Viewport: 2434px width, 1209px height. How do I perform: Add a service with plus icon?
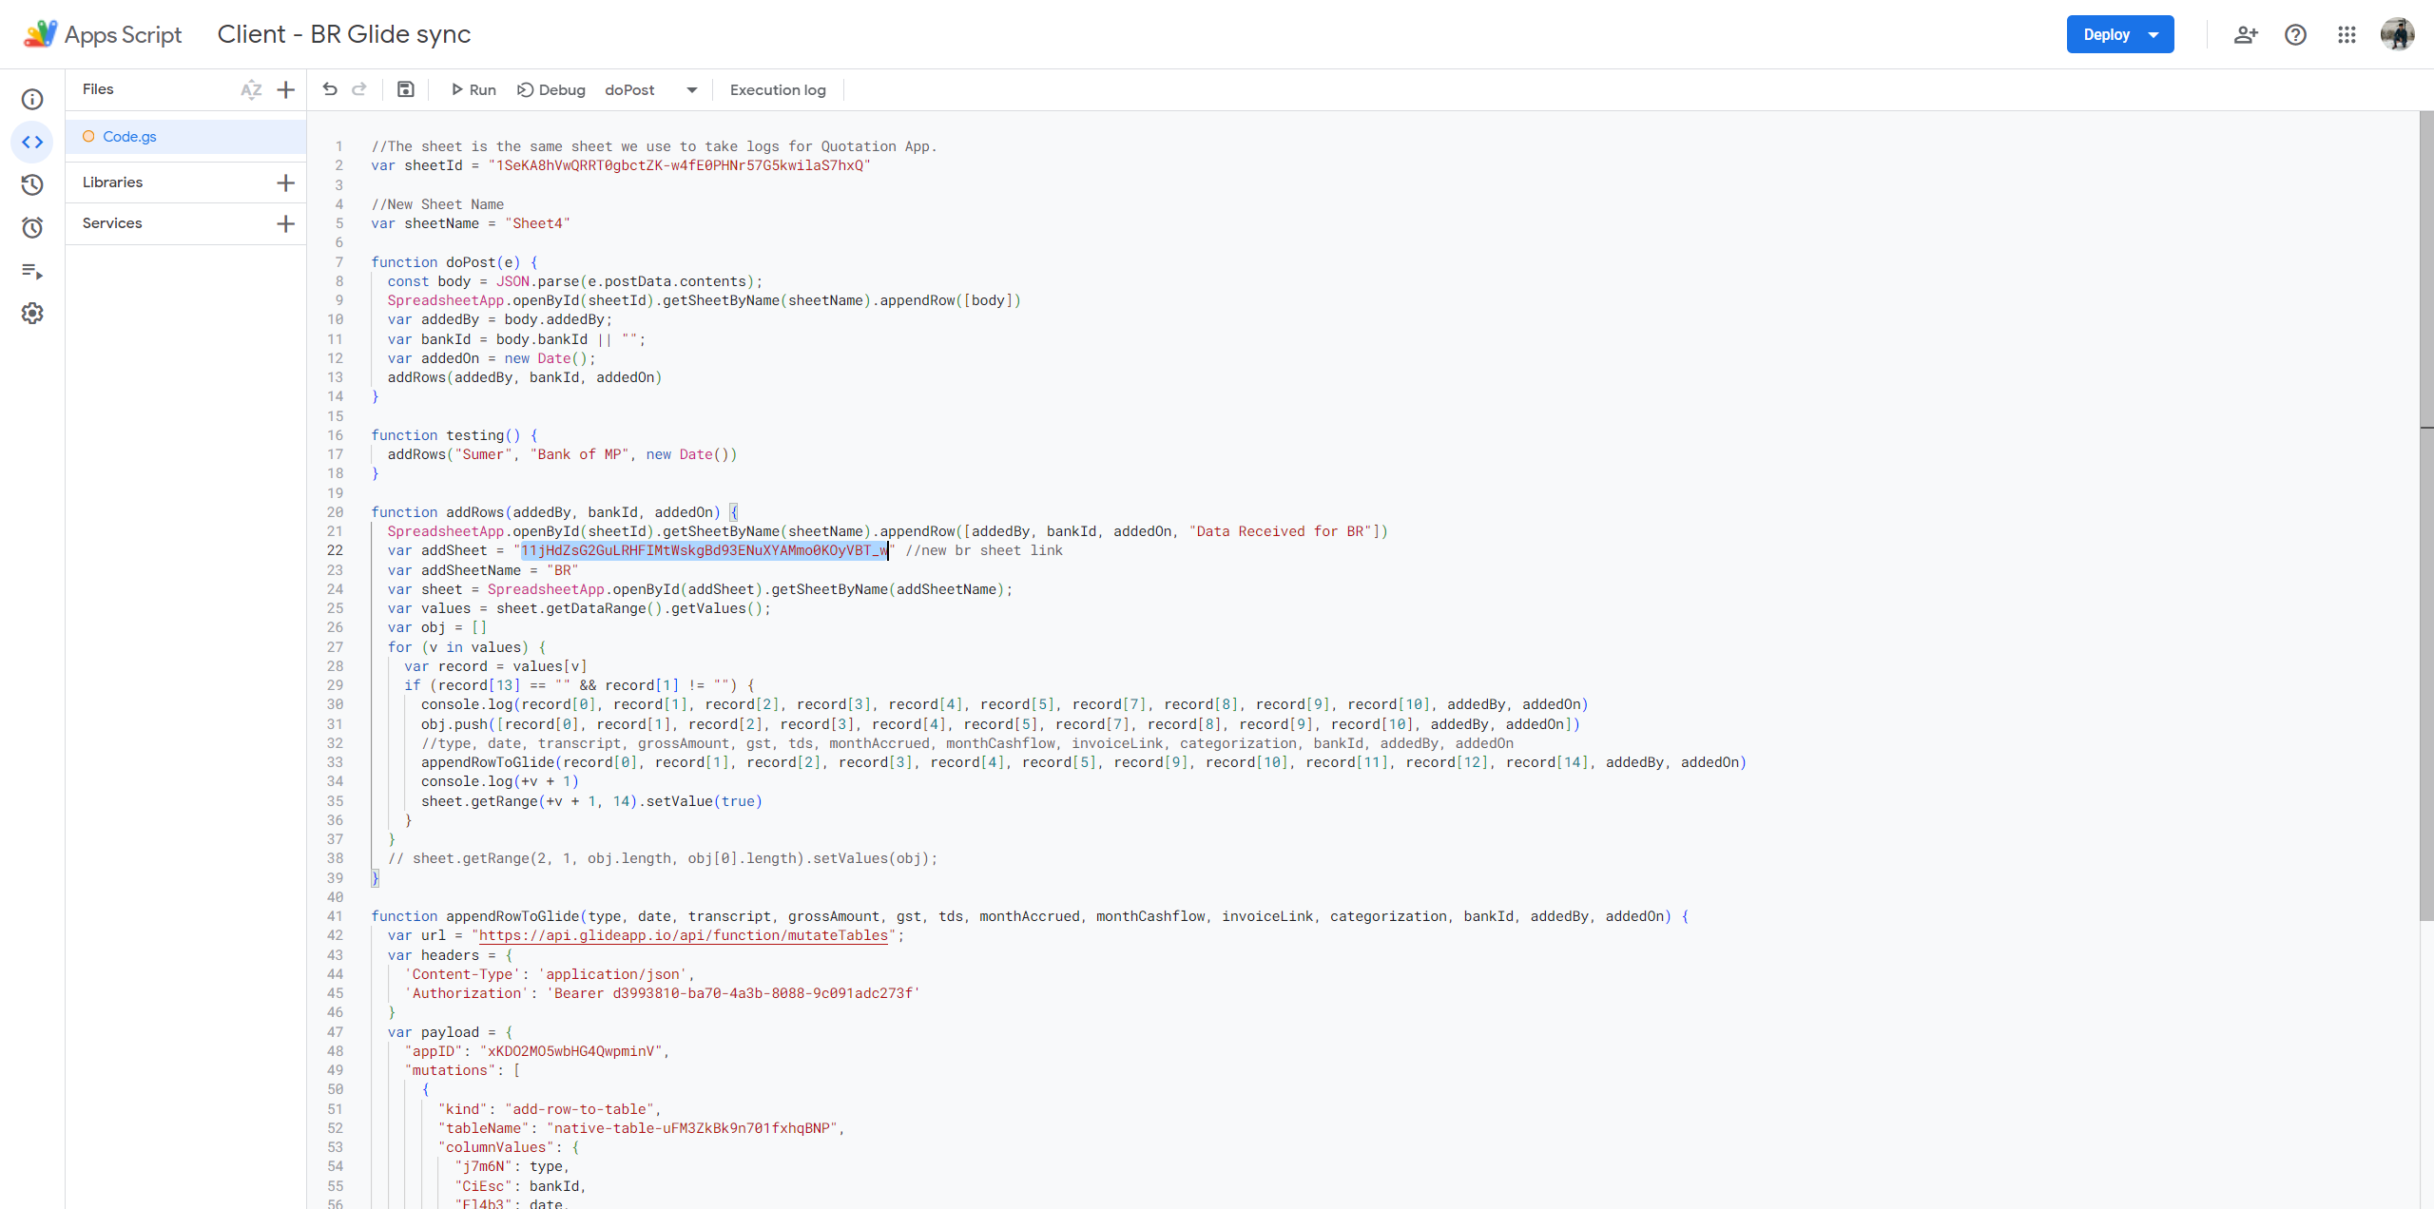point(285,223)
